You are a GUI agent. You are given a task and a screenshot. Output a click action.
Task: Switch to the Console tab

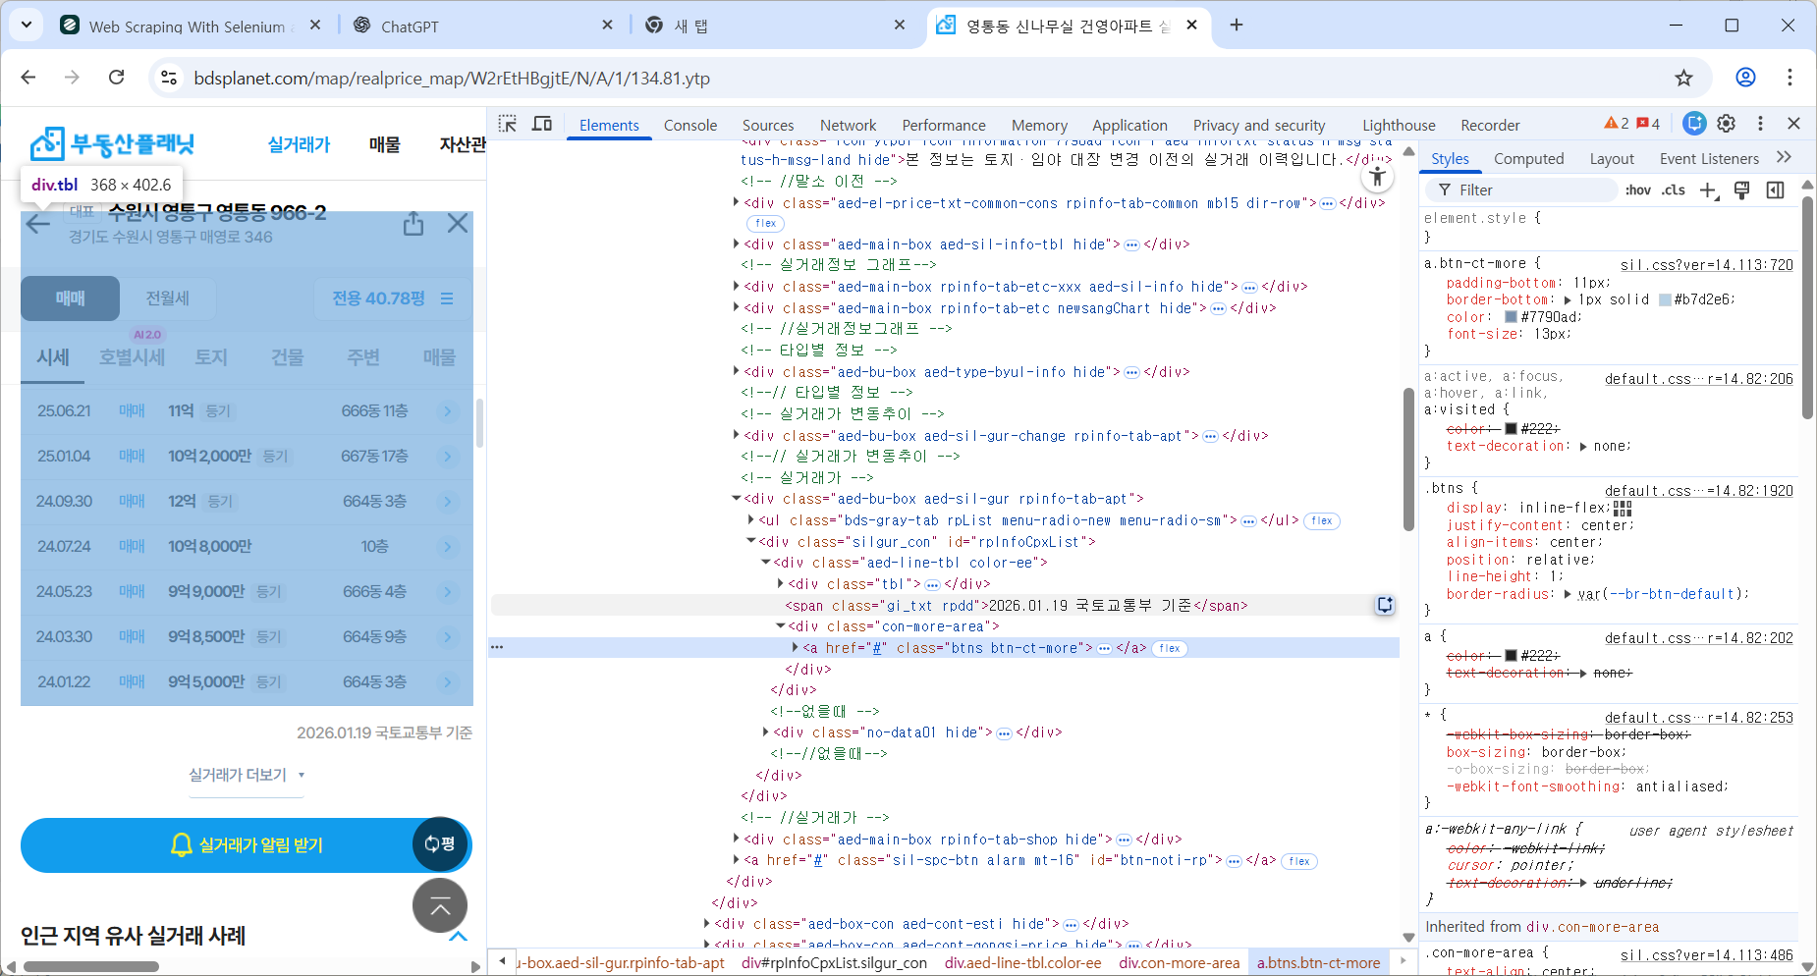(690, 125)
